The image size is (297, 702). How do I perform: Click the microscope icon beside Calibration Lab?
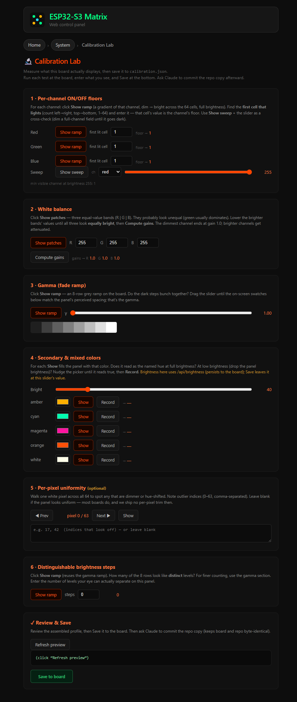pyautogui.click(x=28, y=61)
